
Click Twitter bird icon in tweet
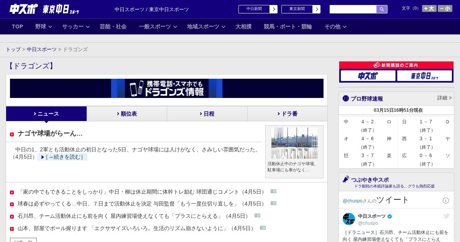coord(446,216)
